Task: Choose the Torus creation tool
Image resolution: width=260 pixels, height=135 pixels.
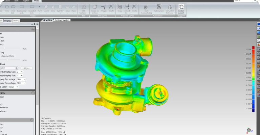Action: point(67,8)
